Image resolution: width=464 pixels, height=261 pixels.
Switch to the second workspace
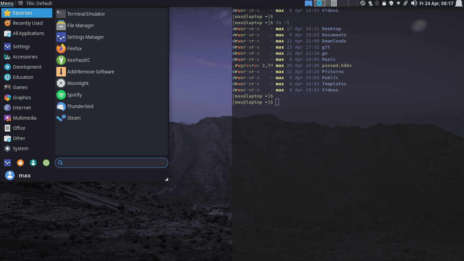click(319, 3)
